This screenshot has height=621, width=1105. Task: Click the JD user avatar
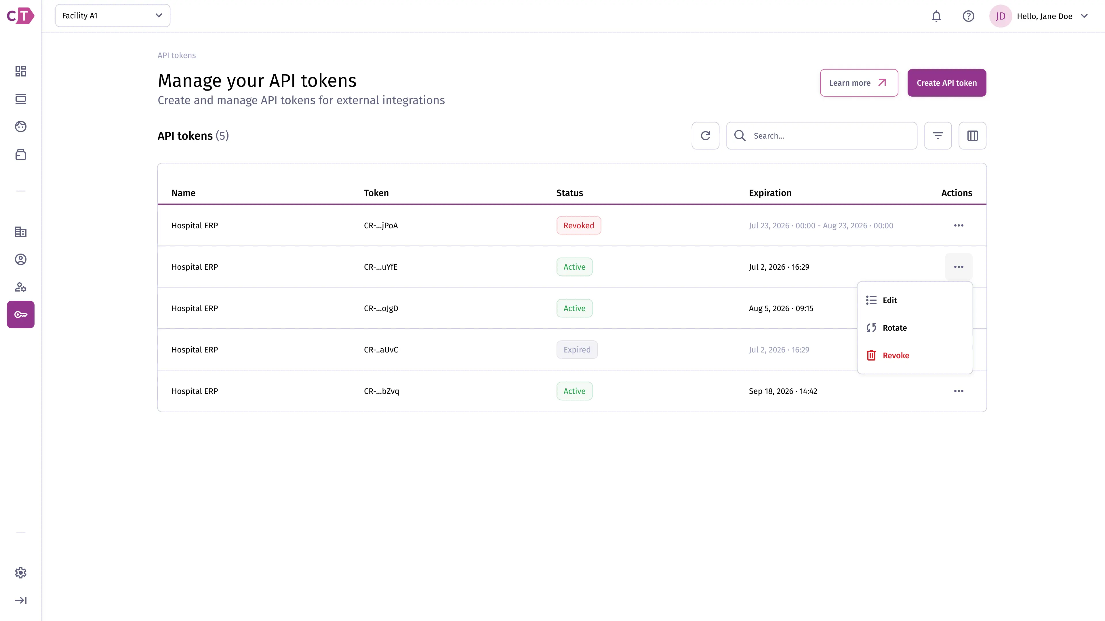tap(1001, 16)
